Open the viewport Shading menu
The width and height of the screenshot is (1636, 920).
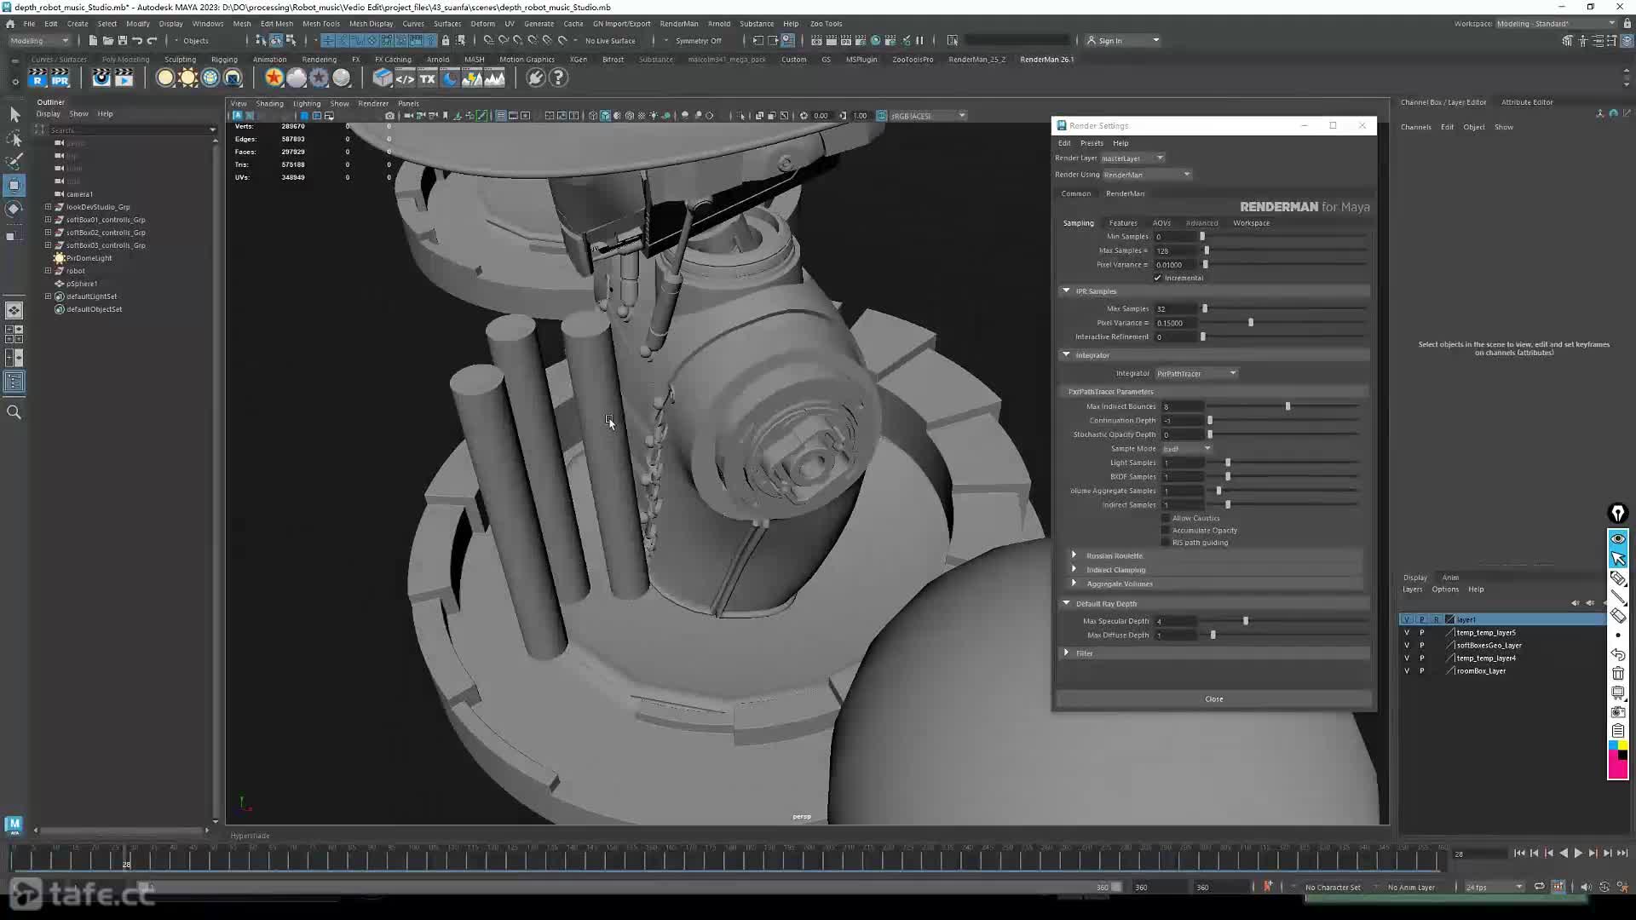[x=269, y=104]
